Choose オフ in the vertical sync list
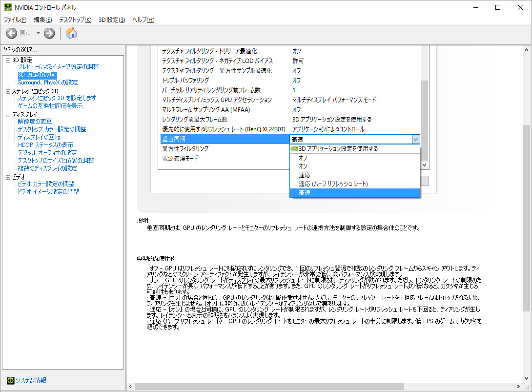This screenshot has width=532, height=392. point(355,158)
